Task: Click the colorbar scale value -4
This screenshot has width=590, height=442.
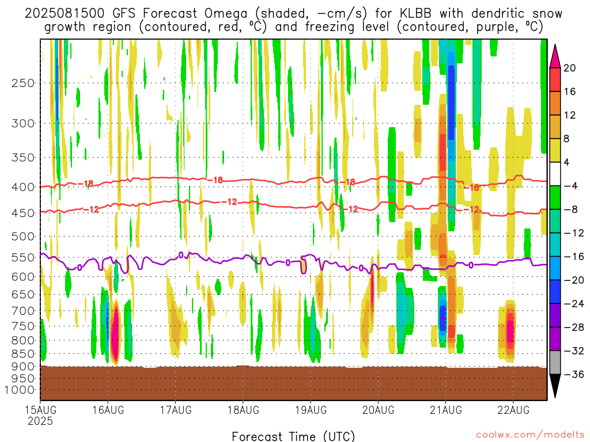Action: pyautogui.click(x=571, y=186)
